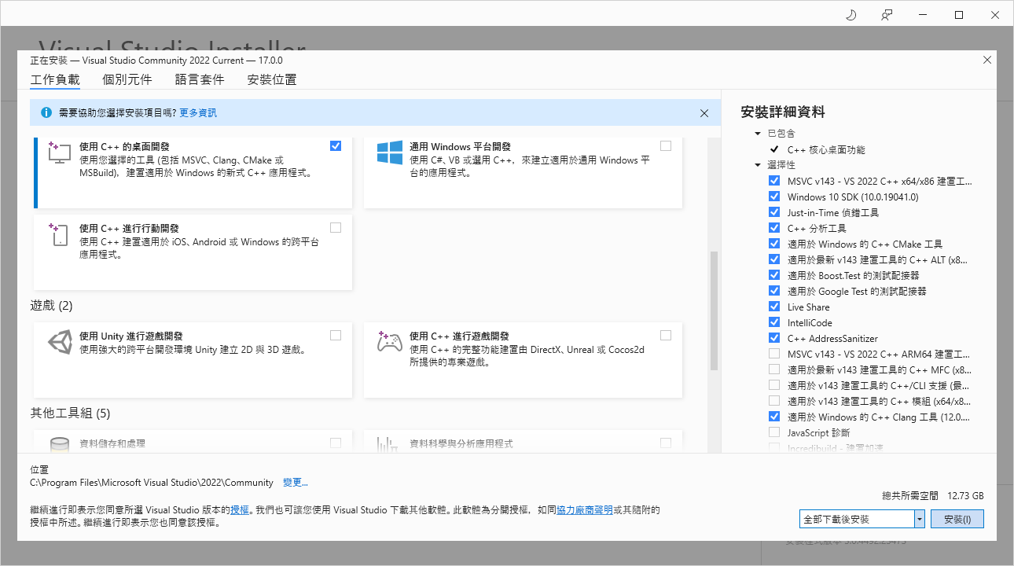Check the C++/CLI 支援 component

point(774,385)
